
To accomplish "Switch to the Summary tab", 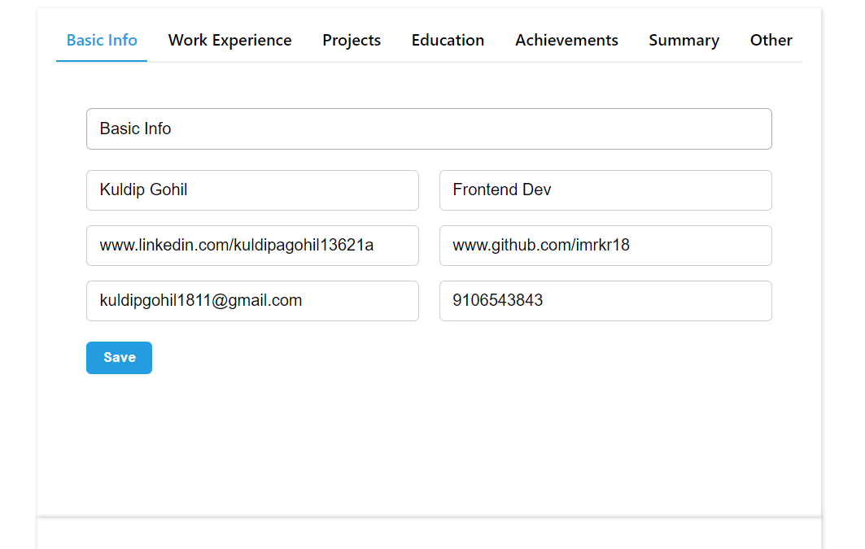I will click(x=684, y=40).
